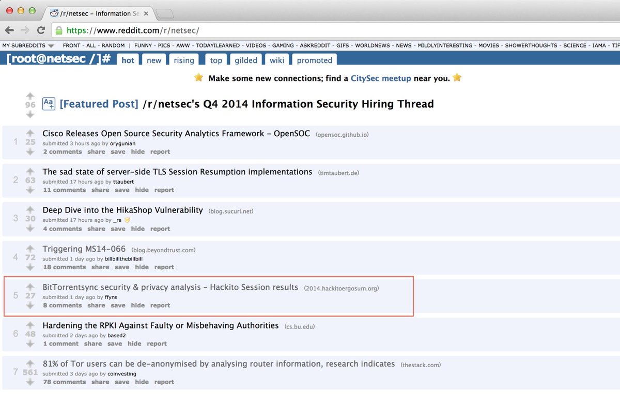This screenshot has width=620, height=394.
Task: Switch to the "new" sorting tab
Action: click(153, 60)
